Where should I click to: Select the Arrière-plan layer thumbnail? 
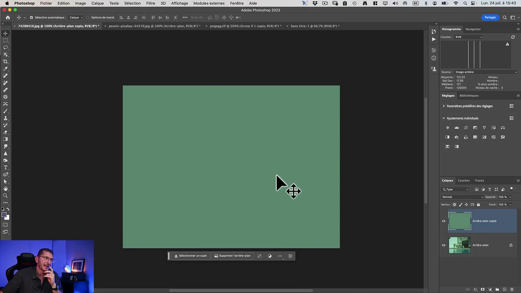(459, 245)
